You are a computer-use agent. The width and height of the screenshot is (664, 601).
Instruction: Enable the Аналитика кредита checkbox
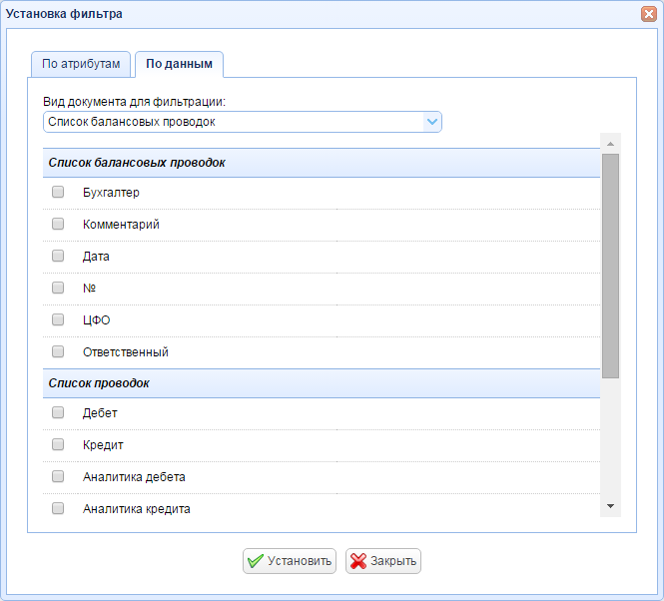(x=58, y=508)
